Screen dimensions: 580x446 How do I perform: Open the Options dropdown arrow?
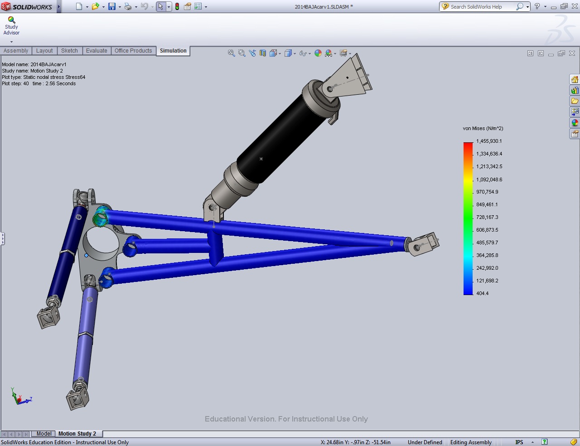(x=206, y=7)
